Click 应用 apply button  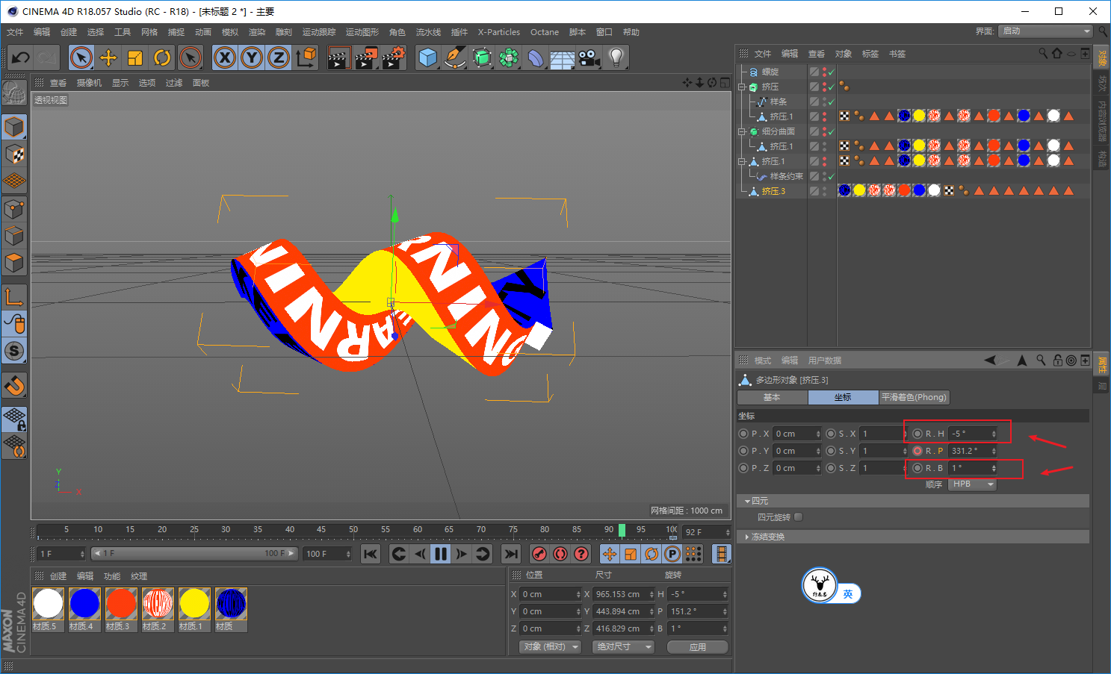click(x=698, y=647)
